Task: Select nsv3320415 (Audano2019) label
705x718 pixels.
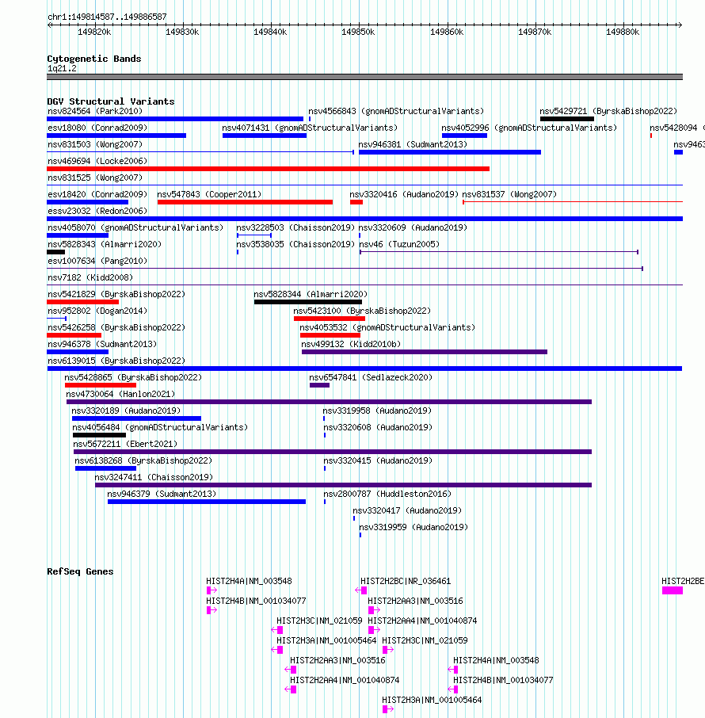Action: click(378, 460)
